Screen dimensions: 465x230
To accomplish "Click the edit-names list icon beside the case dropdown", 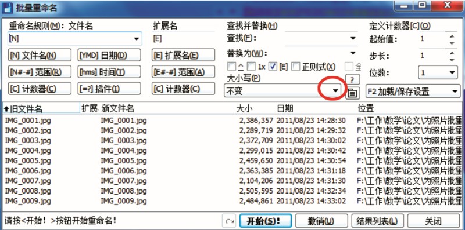I will (352, 93).
